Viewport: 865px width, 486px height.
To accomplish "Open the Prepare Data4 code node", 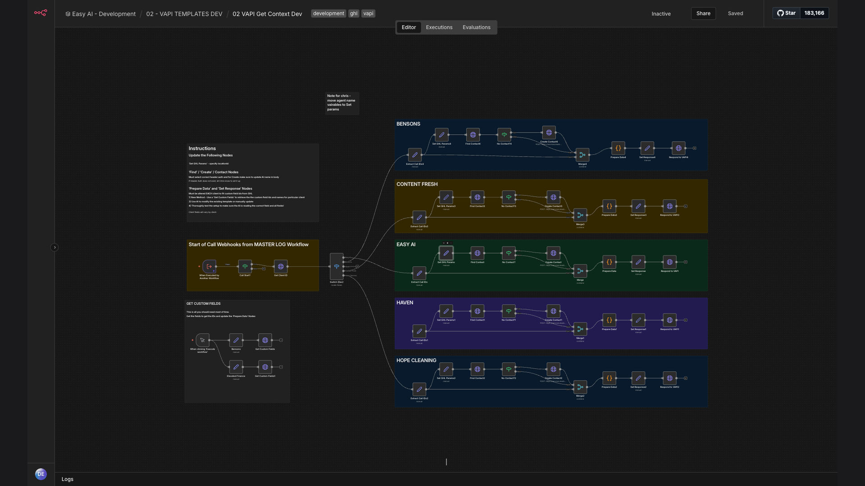I will coord(618,148).
